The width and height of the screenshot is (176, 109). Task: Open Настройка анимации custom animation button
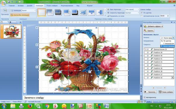(20, 15)
